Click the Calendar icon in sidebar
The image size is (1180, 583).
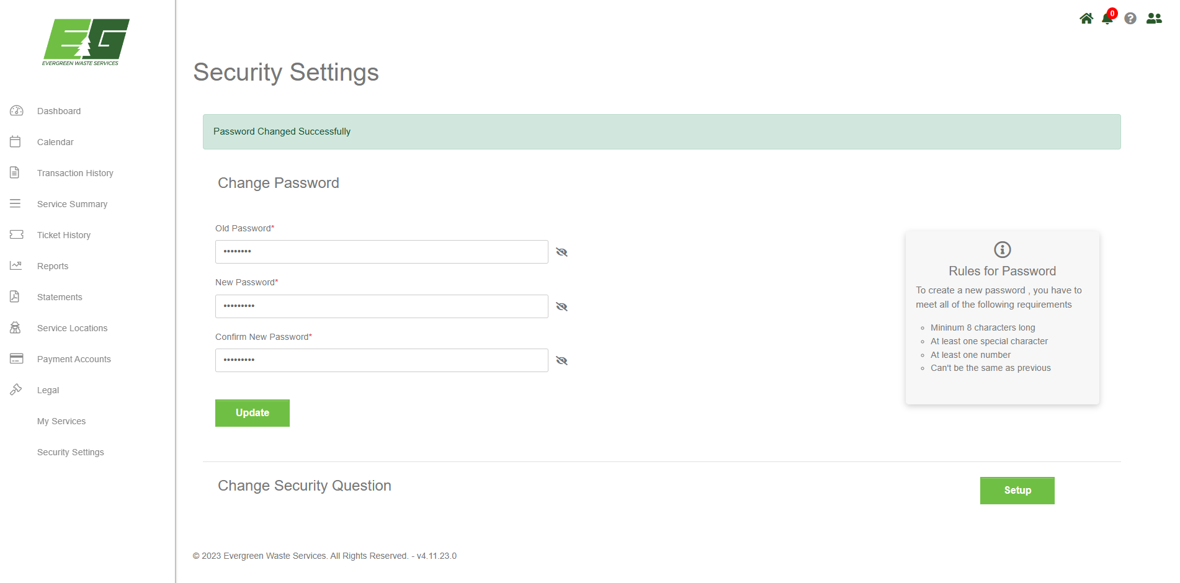[16, 142]
